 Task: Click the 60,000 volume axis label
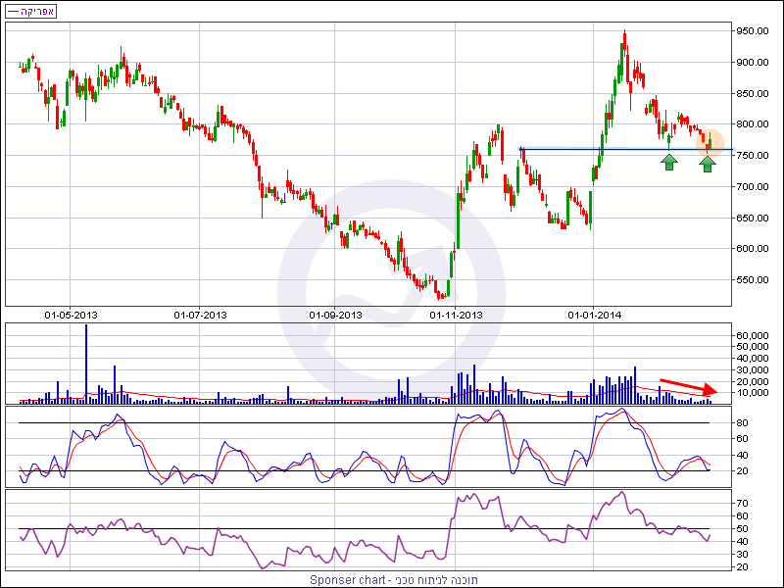pyautogui.click(x=755, y=336)
